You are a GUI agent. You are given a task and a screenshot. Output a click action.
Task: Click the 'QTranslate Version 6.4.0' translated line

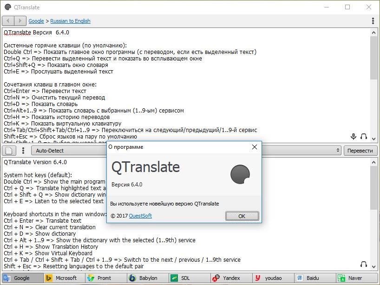point(35,162)
